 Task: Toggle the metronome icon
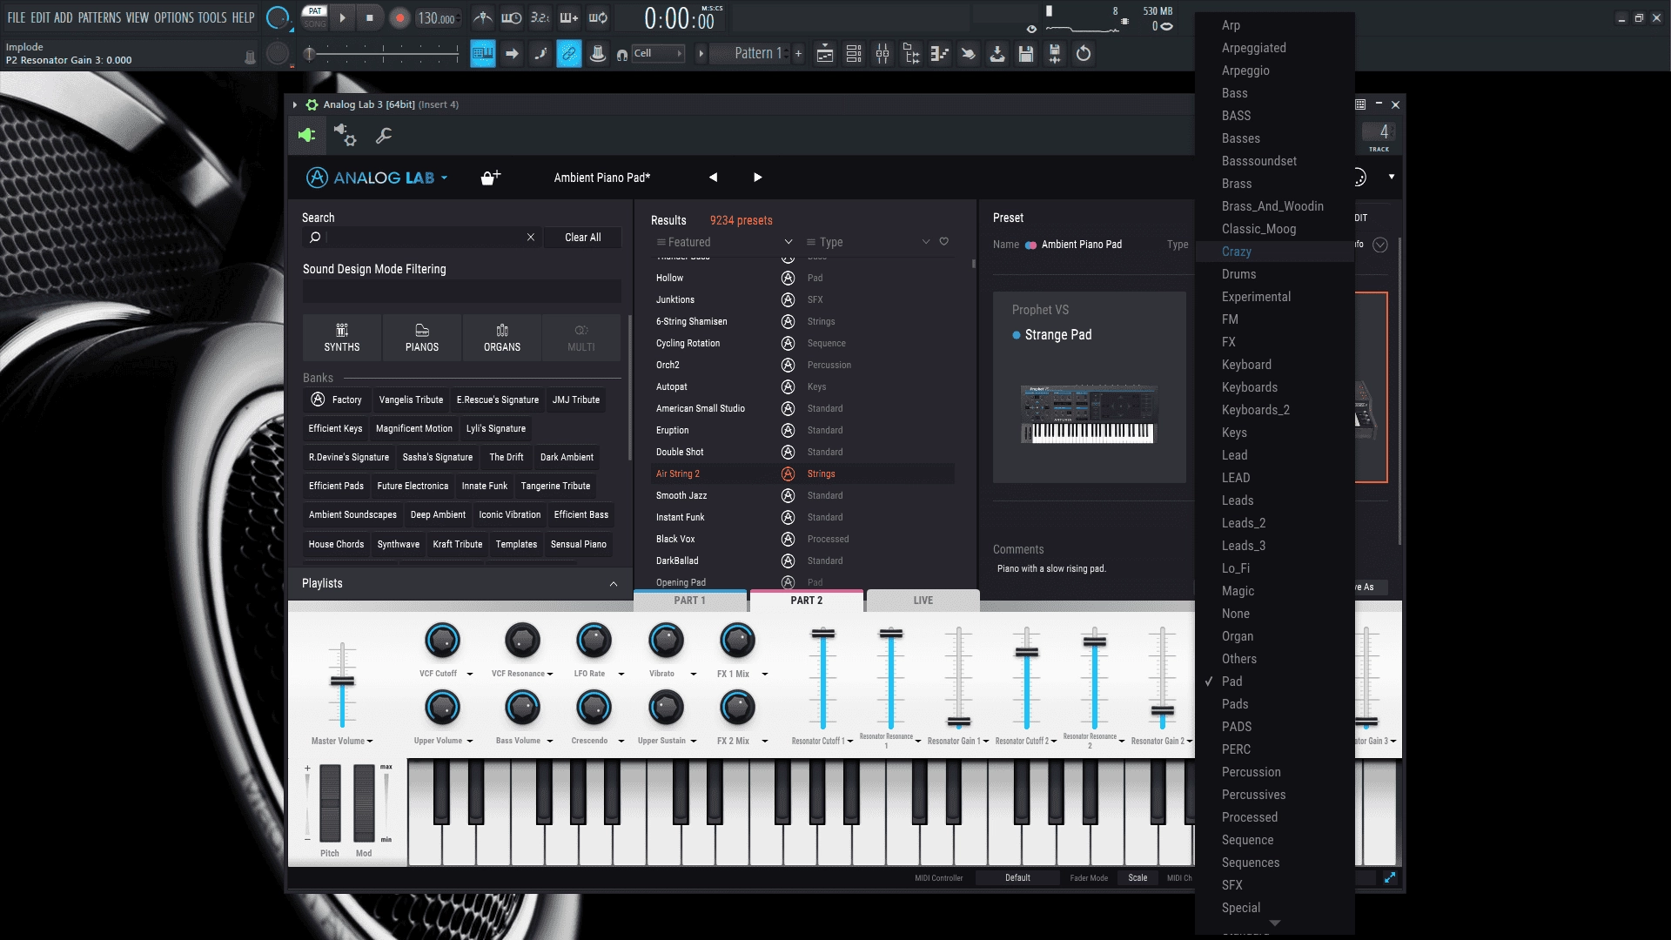(x=483, y=17)
